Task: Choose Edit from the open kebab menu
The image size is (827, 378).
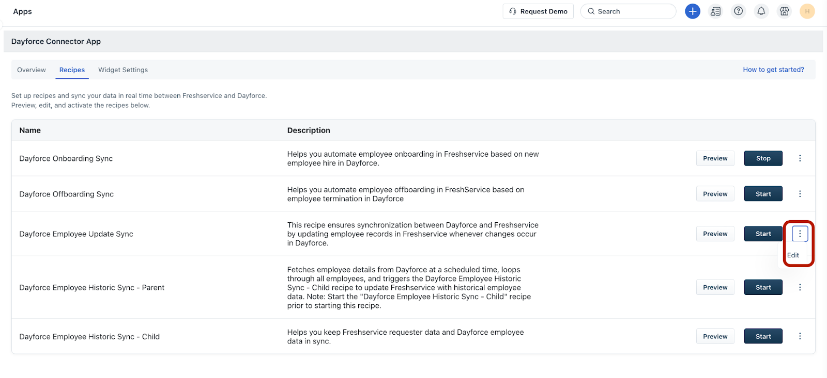Action: [x=793, y=255]
